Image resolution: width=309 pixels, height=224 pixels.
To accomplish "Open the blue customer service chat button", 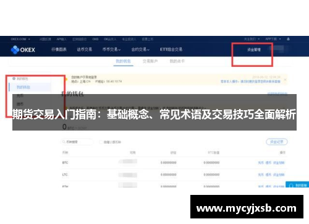I will pyautogui.click(x=297, y=184).
